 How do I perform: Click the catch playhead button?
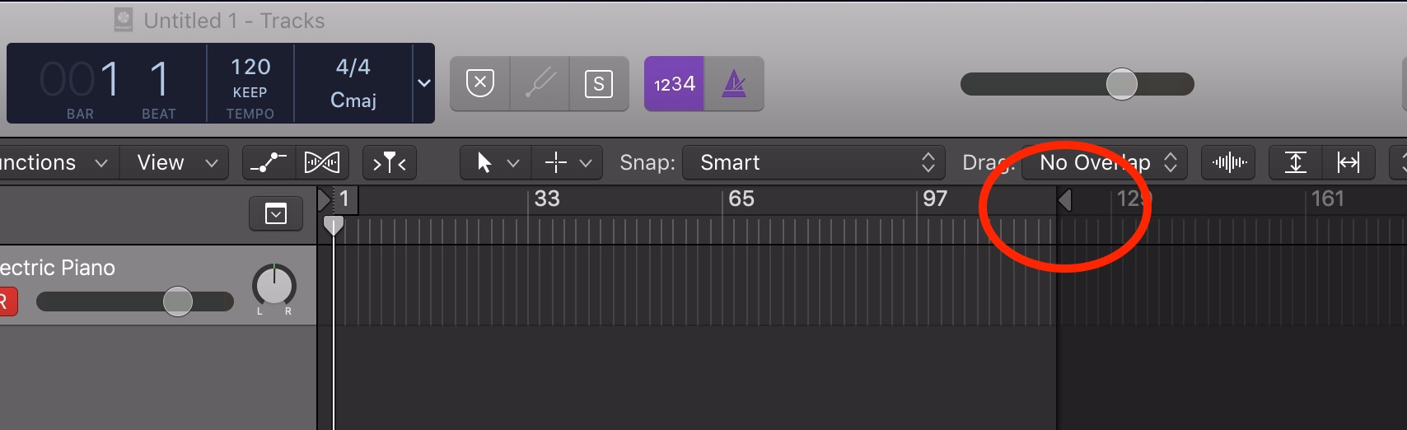click(390, 162)
